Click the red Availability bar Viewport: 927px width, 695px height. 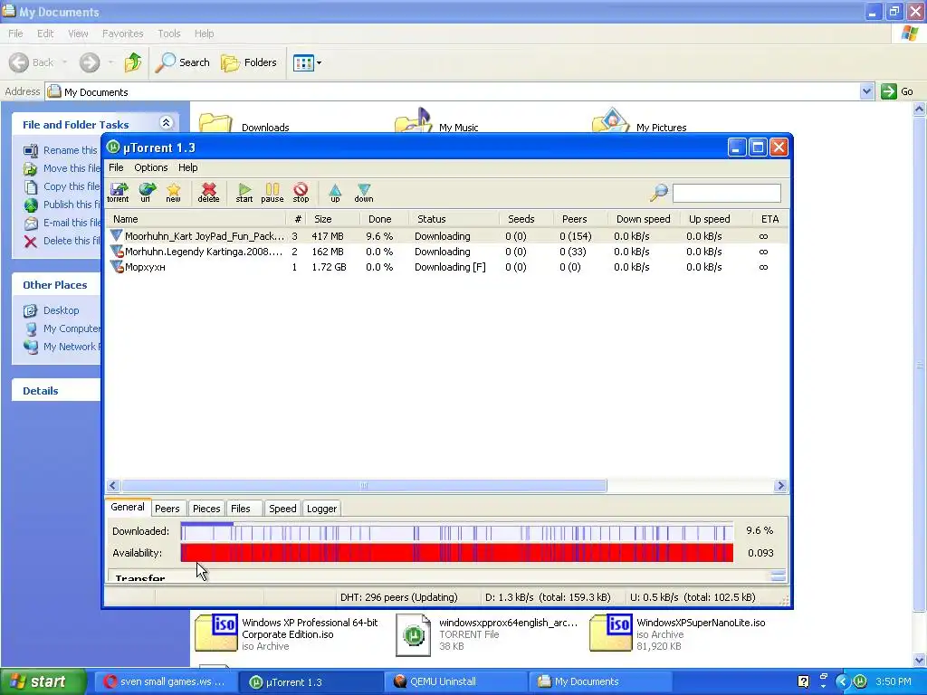[457, 553]
